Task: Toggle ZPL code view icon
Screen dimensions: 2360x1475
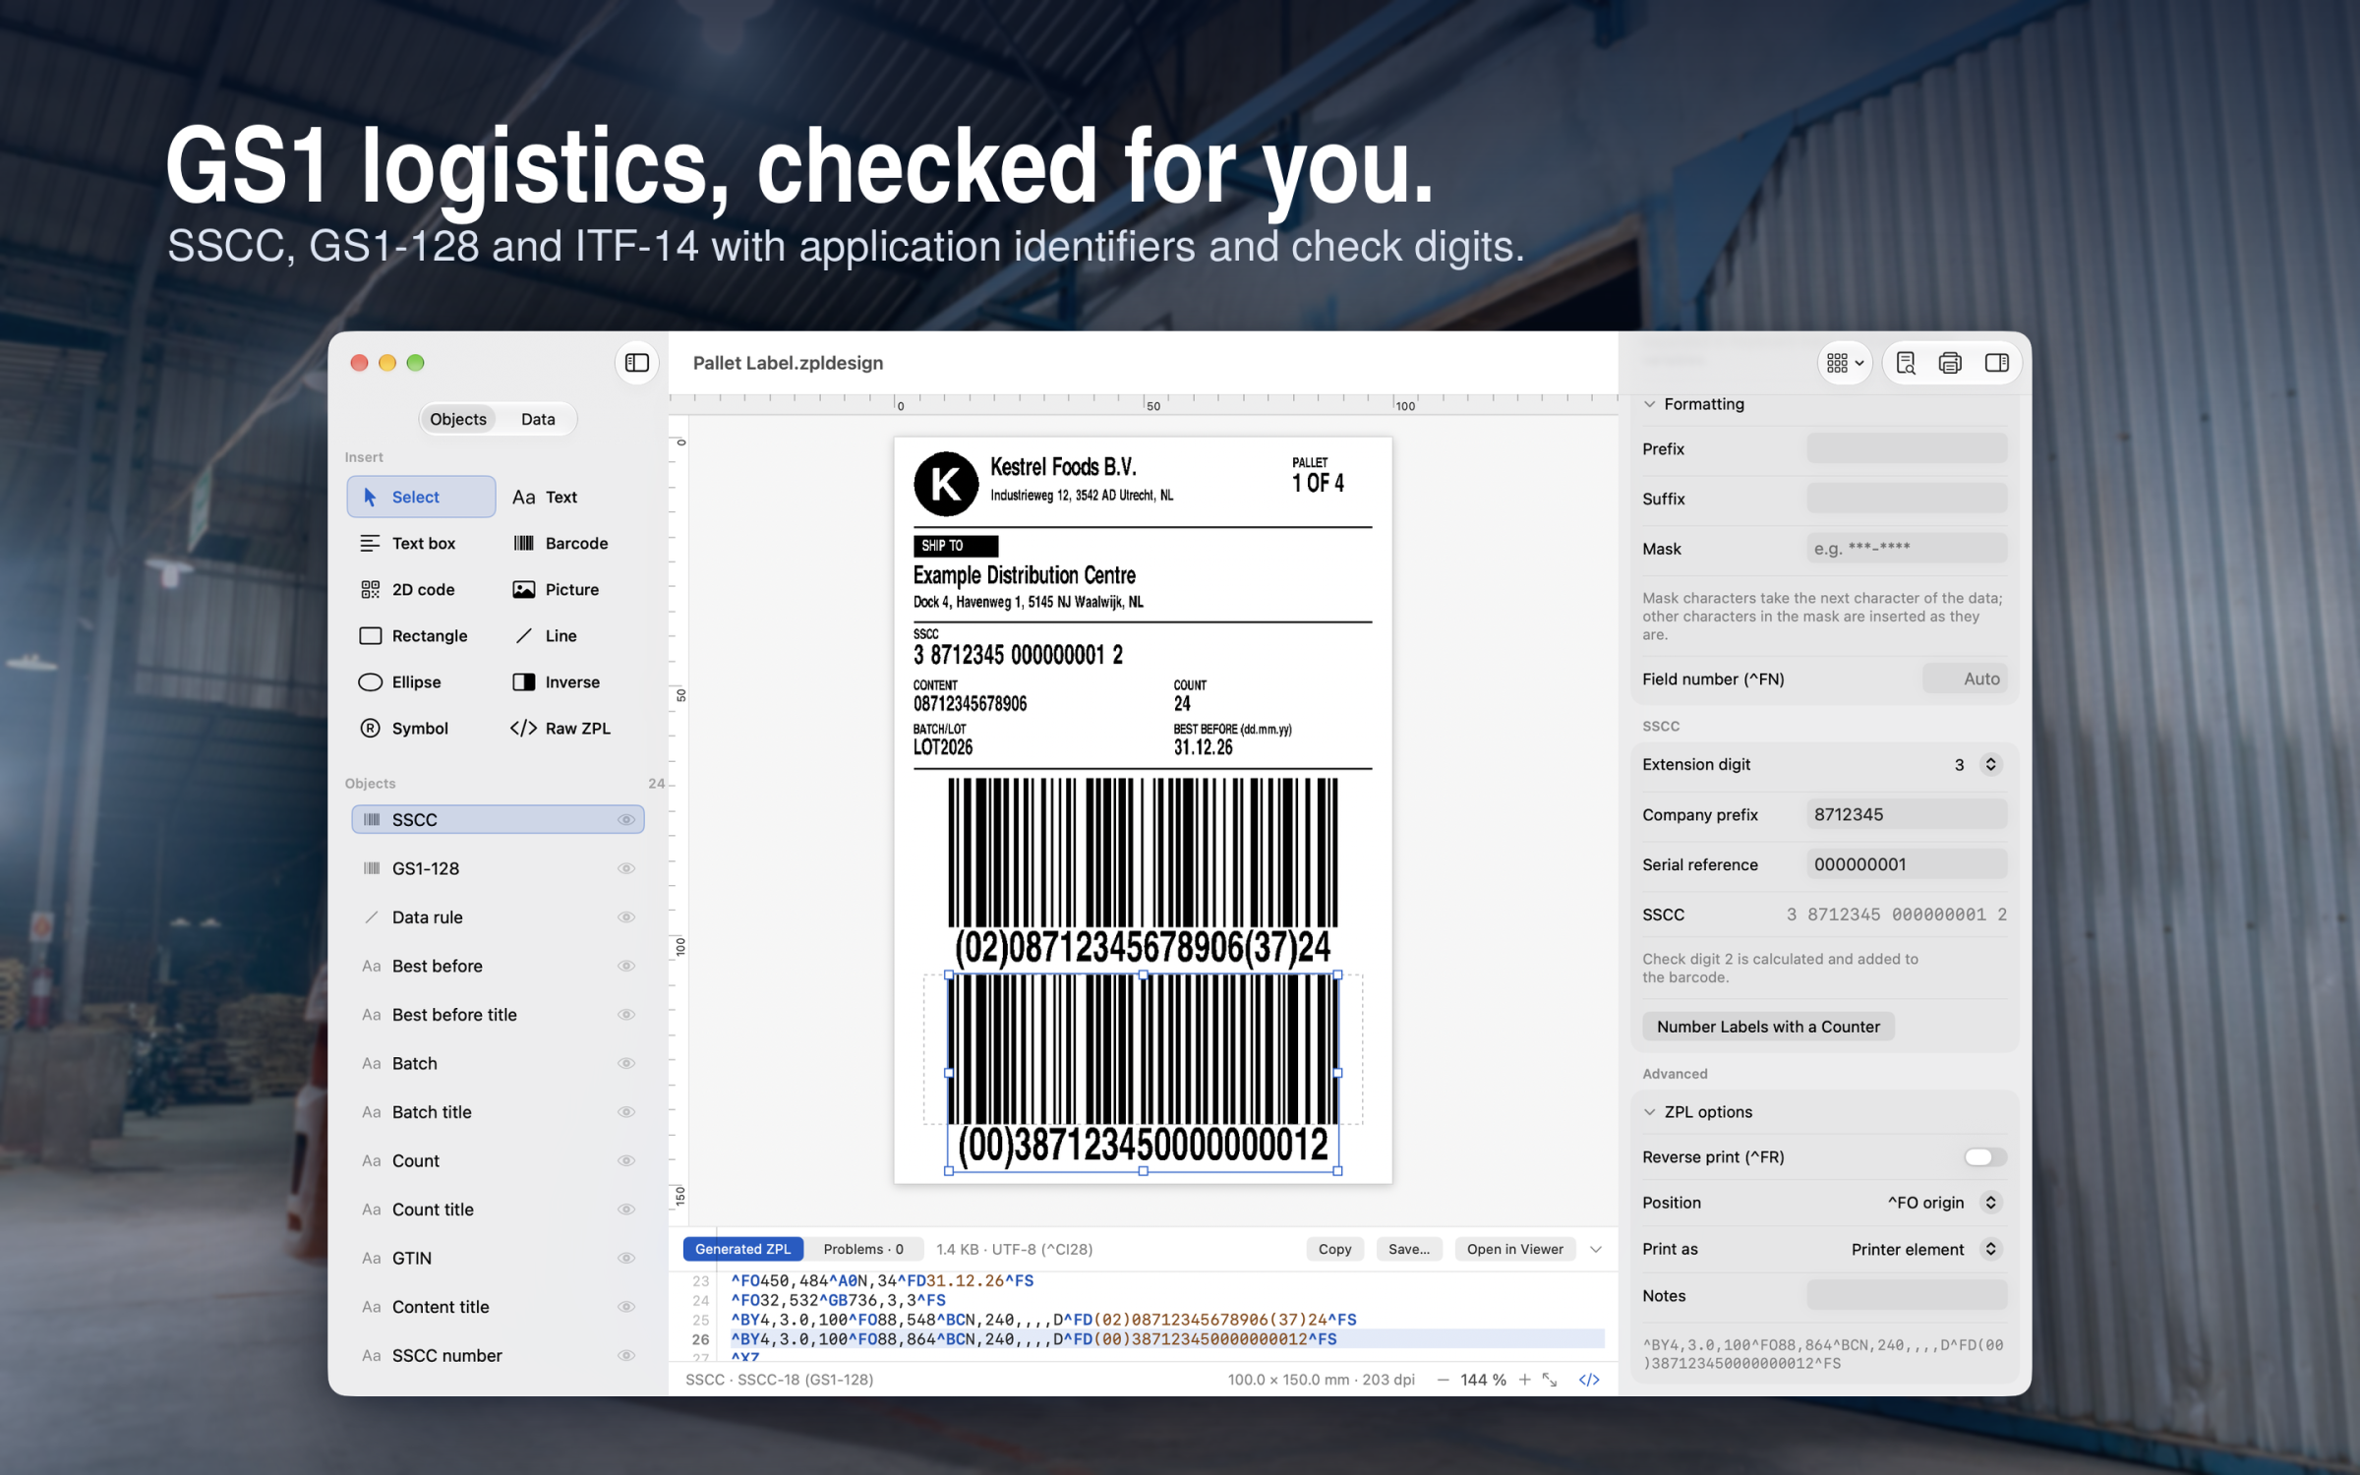Action: pos(1589,1380)
